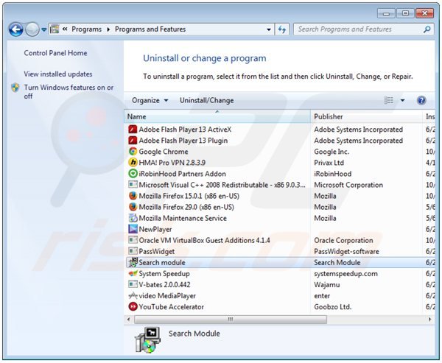Open the Organize dropdown menu

point(150,100)
